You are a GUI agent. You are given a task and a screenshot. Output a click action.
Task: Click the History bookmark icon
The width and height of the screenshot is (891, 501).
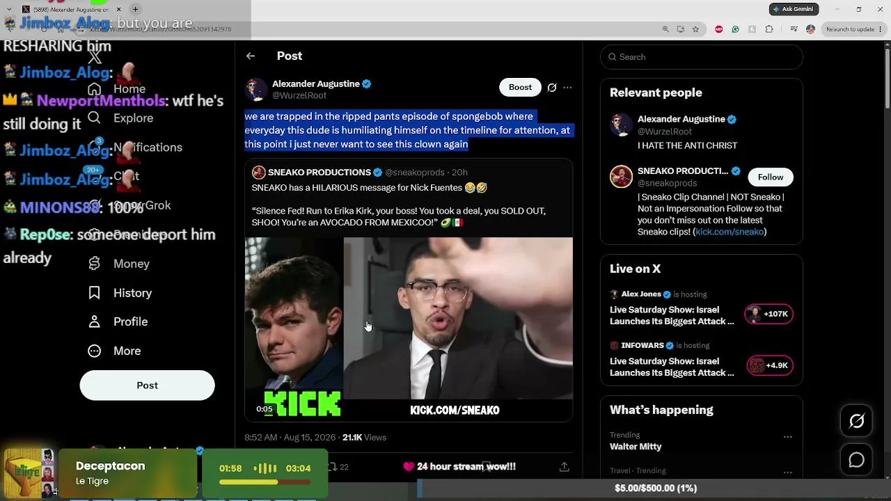[x=94, y=292]
